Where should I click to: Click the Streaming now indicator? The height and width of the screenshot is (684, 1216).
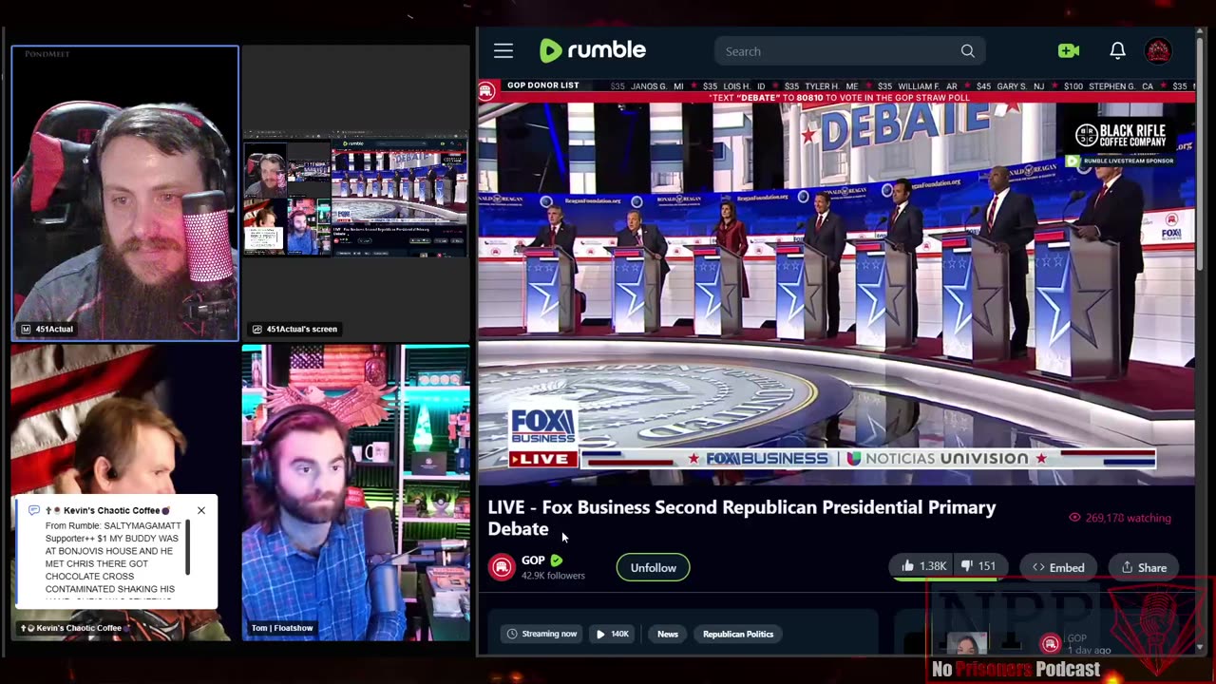(x=541, y=634)
